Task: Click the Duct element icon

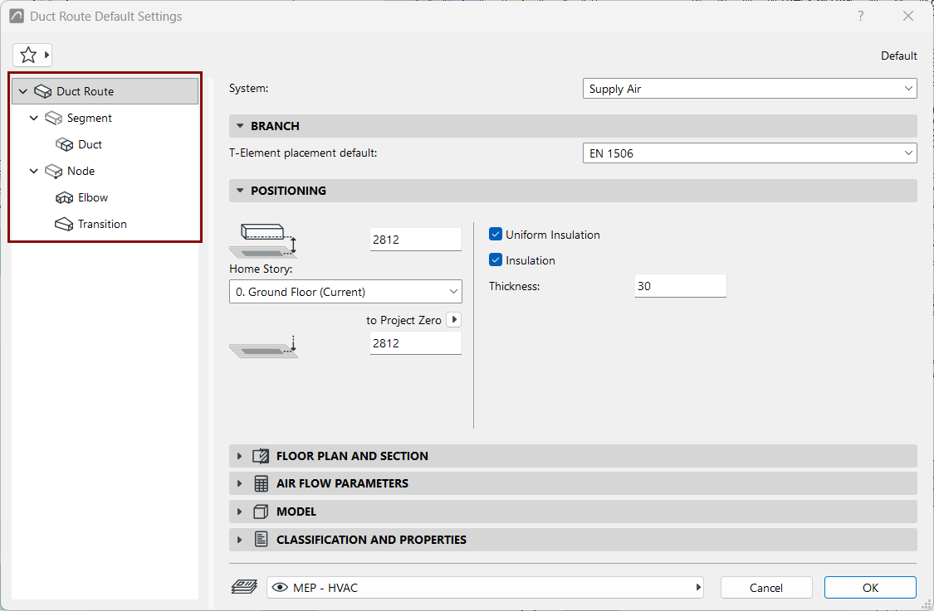Action: (64, 144)
